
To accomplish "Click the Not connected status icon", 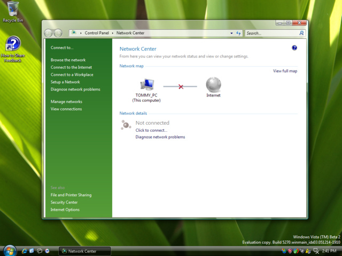I will tap(126, 125).
